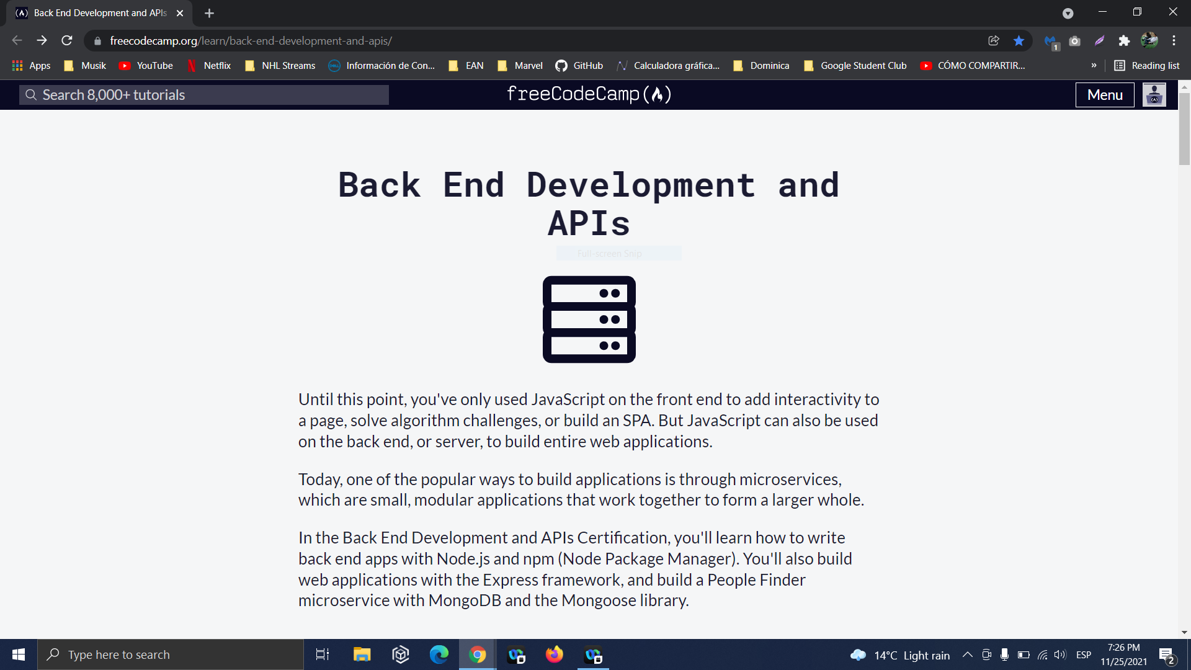The image size is (1191, 670).
Task: Open a new browser tab
Action: coord(209,13)
